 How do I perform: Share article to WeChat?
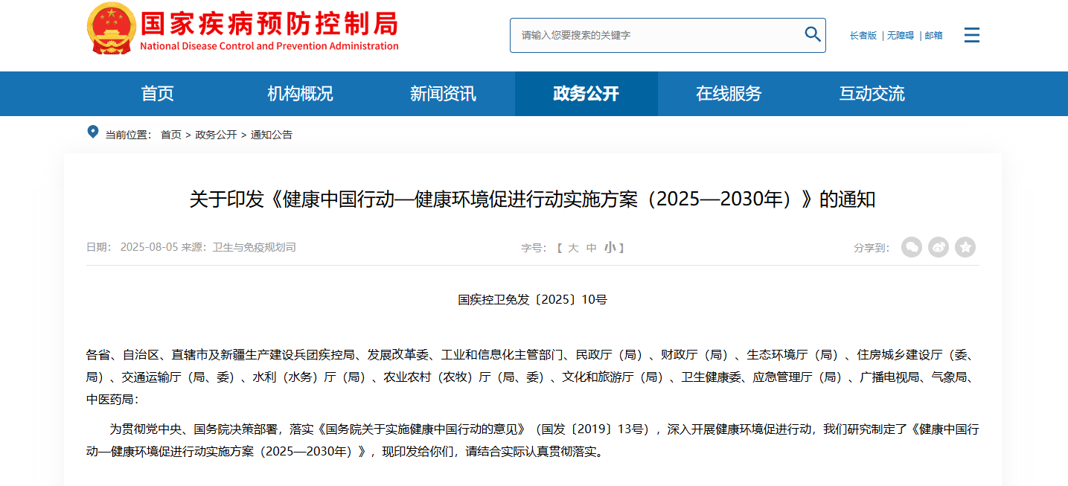(912, 247)
